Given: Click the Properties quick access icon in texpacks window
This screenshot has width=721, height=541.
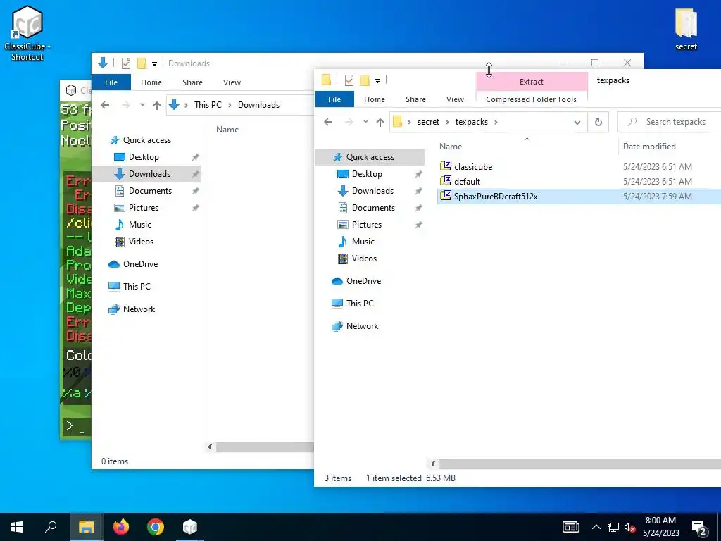Looking at the screenshot, I should pos(349,80).
